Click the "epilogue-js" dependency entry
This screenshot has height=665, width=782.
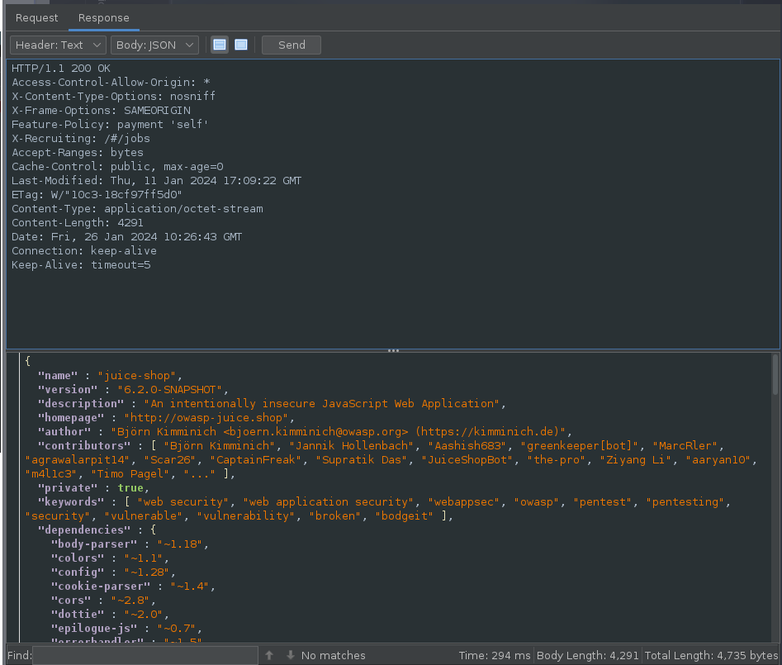(126, 628)
